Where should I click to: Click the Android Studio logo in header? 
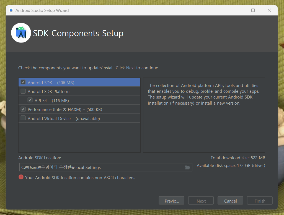point(21,33)
